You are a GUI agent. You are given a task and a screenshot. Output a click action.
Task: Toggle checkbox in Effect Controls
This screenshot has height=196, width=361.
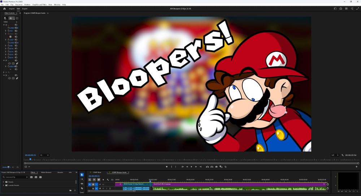10,37
